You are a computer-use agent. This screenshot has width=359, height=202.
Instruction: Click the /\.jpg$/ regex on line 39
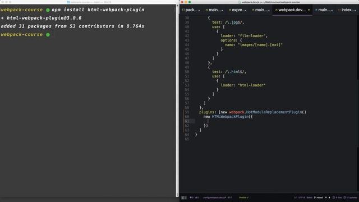pos(234,22)
